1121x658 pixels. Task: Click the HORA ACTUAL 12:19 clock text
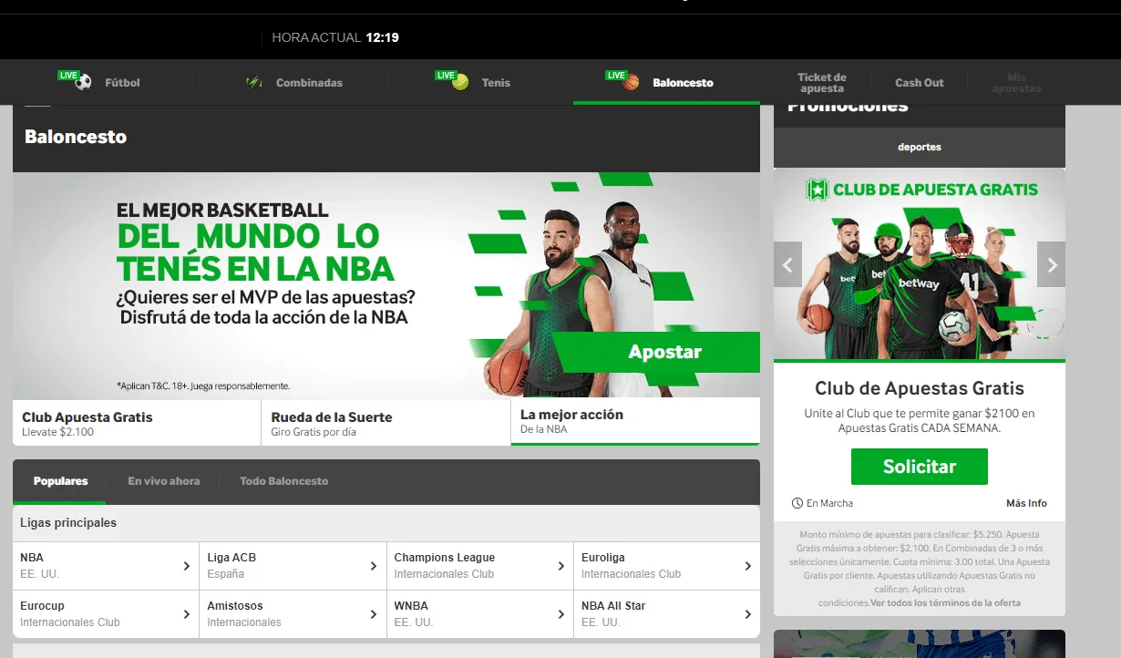point(335,38)
